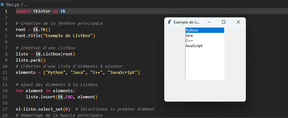Image resolution: width=288 pixels, height=118 pixels.
Task: Select C++ in the listbox
Action: coord(205,41)
